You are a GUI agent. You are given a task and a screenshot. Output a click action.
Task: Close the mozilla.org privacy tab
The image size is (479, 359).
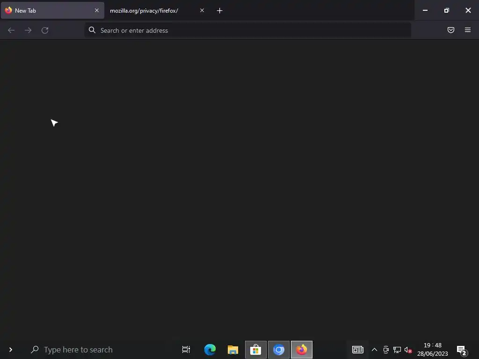202,10
